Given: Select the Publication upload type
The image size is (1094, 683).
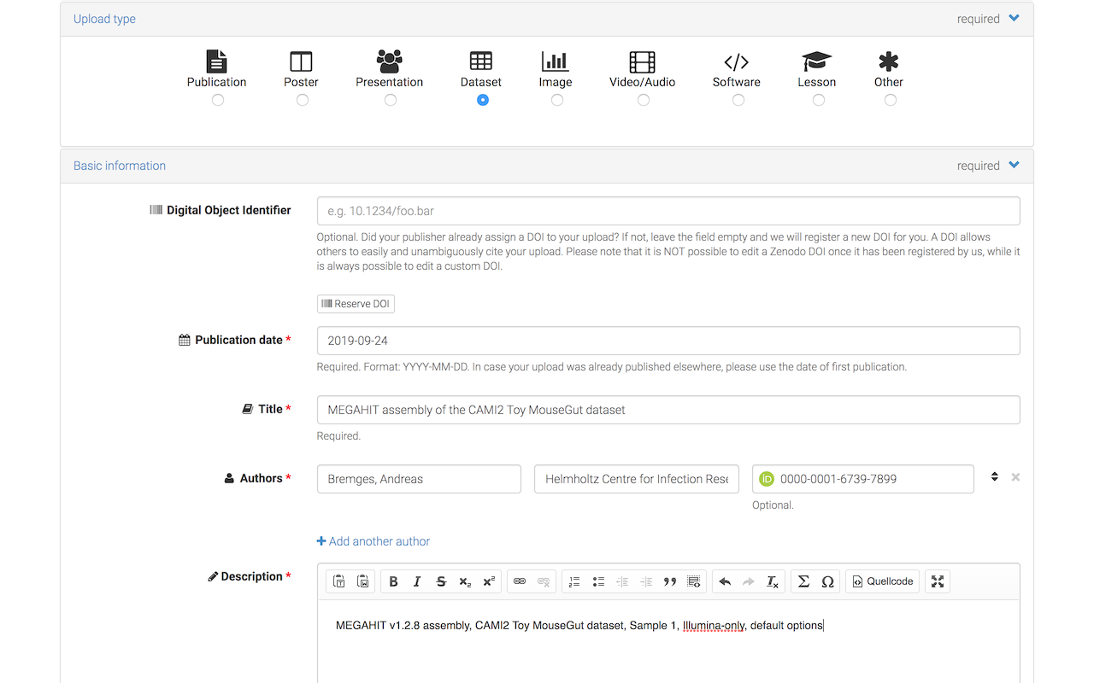Looking at the screenshot, I should pyautogui.click(x=218, y=100).
